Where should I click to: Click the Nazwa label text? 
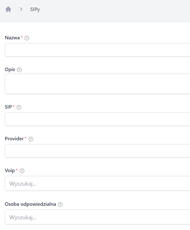click(x=13, y=38)
